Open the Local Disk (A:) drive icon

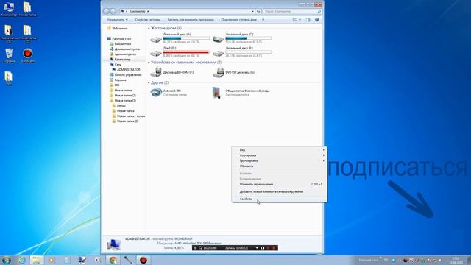pos(156,39)
